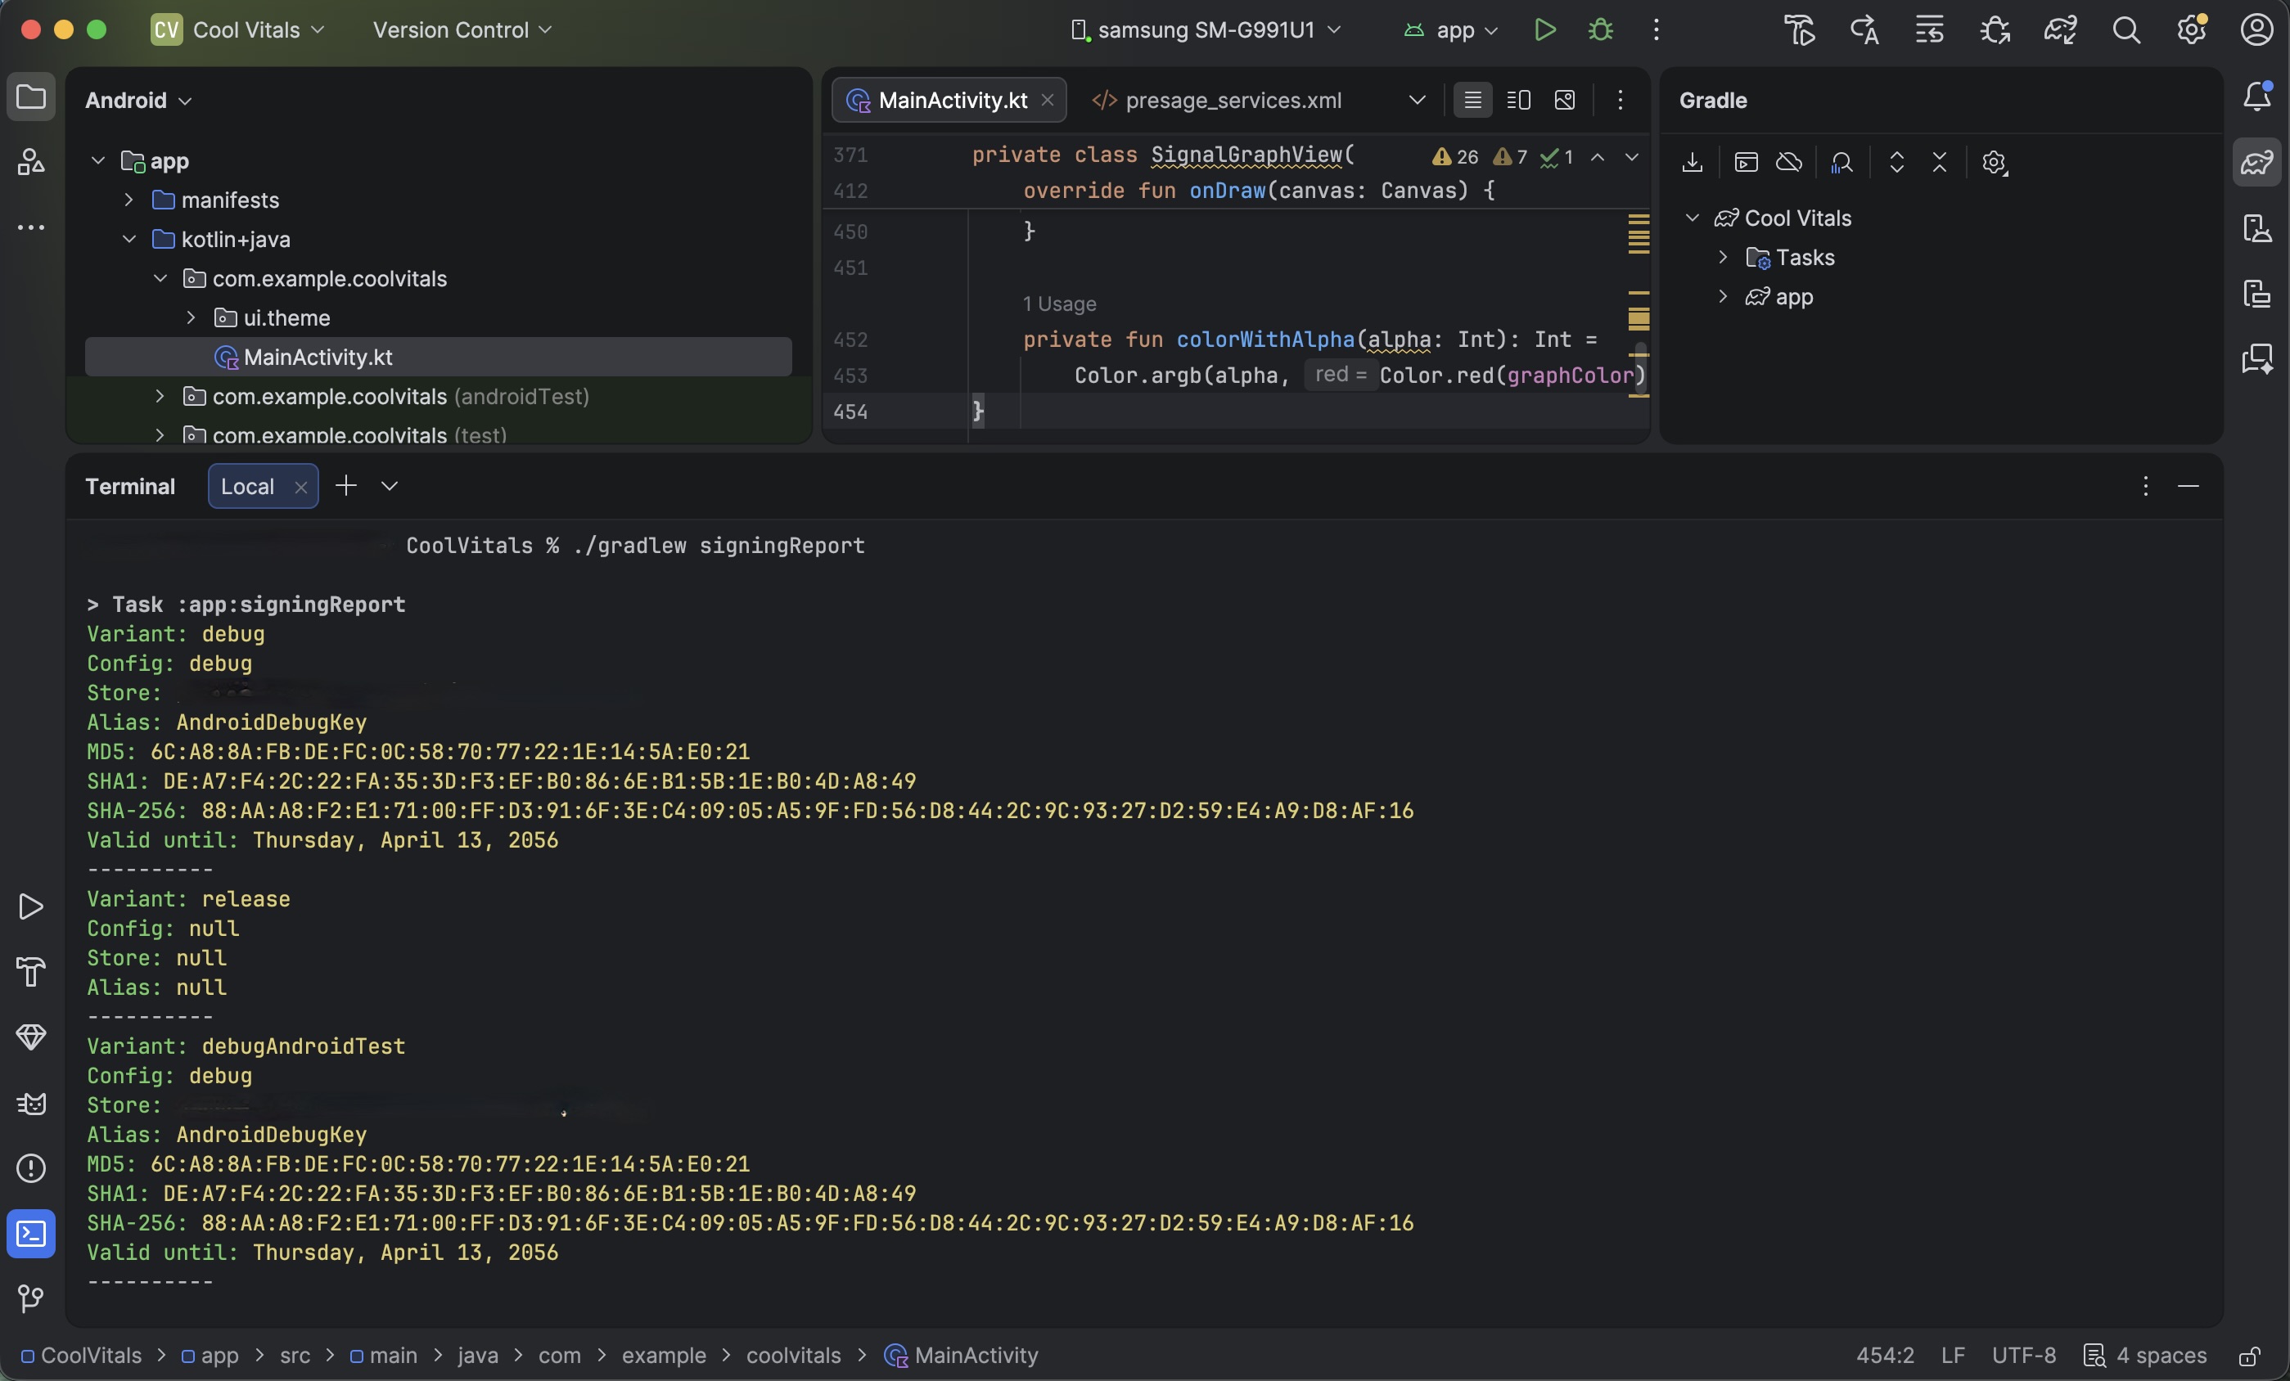Screen dimensions: 2290x1381
Task: Click 4 spaces indent setting in status bar
Action: (x=2144, y=1356)
